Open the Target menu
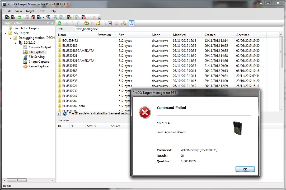Screen dimensions: 286x190 30,11
